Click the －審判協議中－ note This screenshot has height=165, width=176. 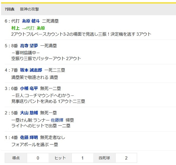click(25, 53)
